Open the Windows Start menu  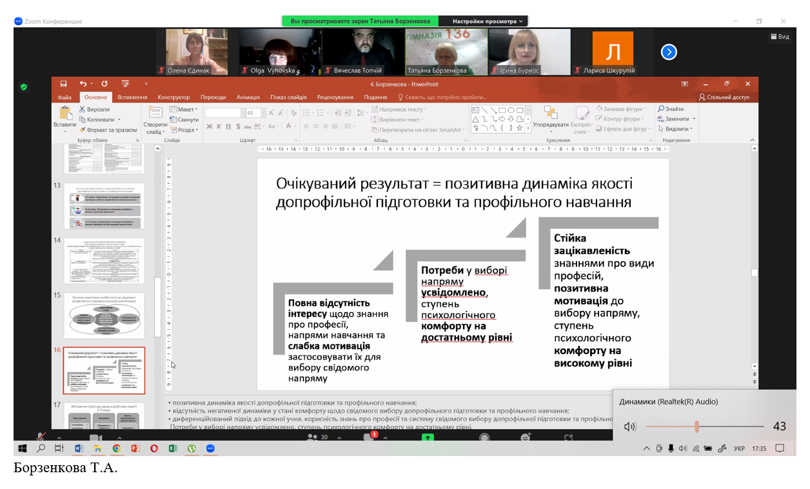[x=23, y=448]
